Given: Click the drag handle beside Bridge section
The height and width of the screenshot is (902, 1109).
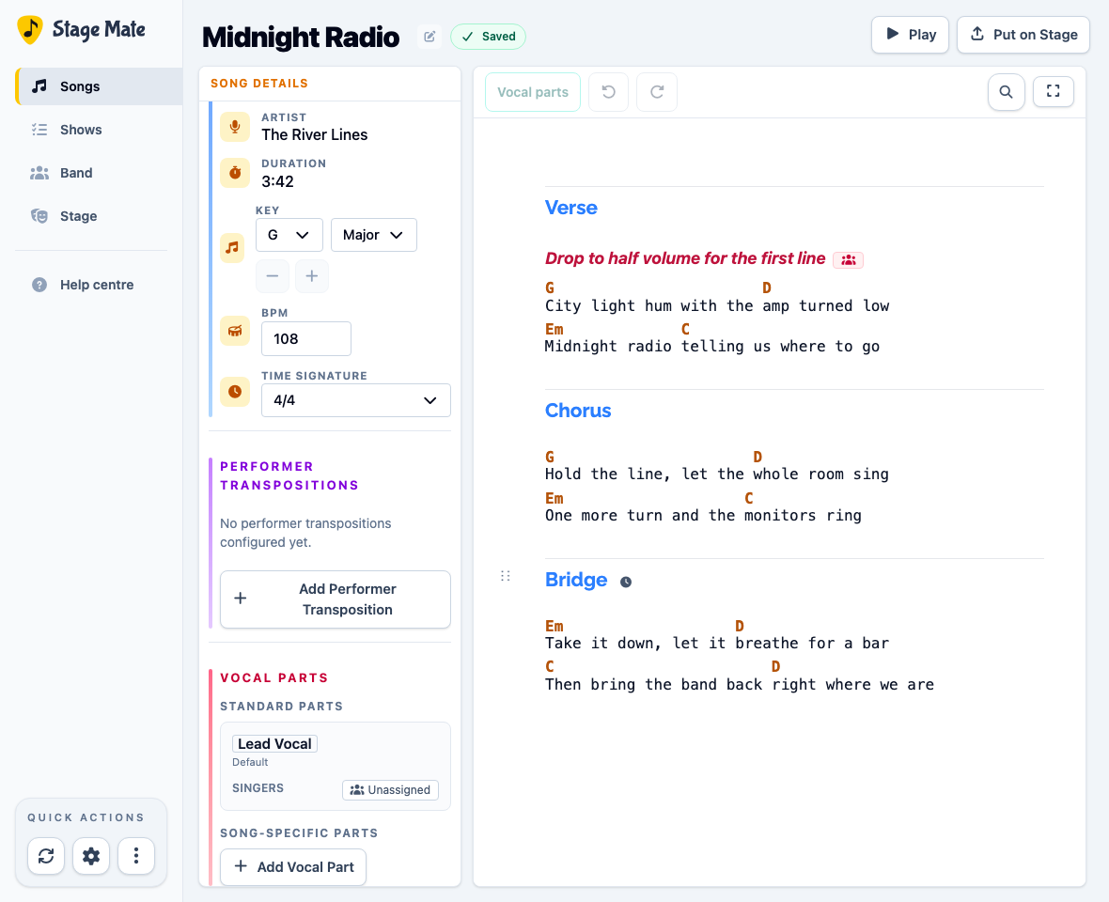Looking at the screenshot, I should 505,576.
